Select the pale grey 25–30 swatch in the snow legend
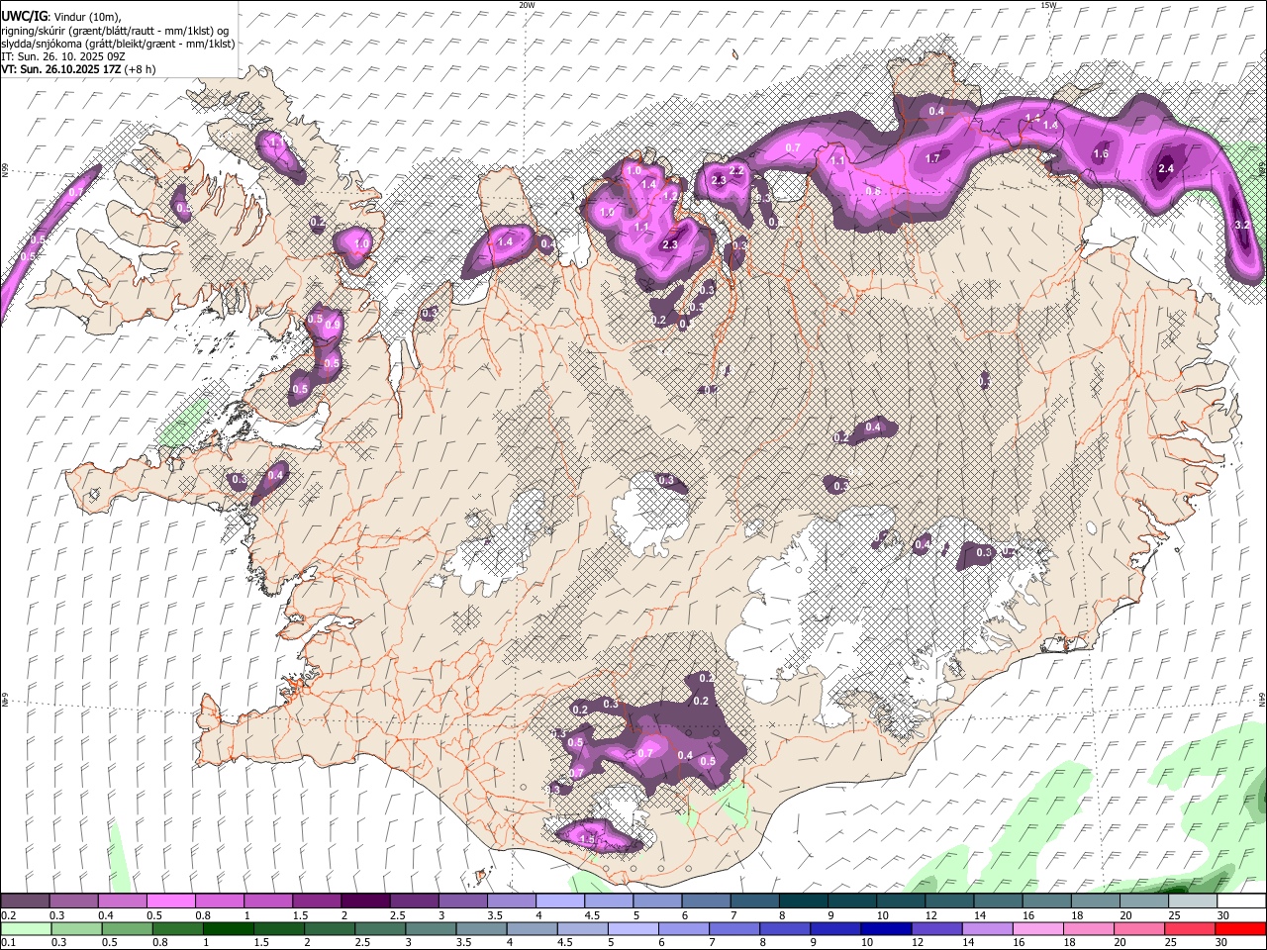 (1193, 902)
